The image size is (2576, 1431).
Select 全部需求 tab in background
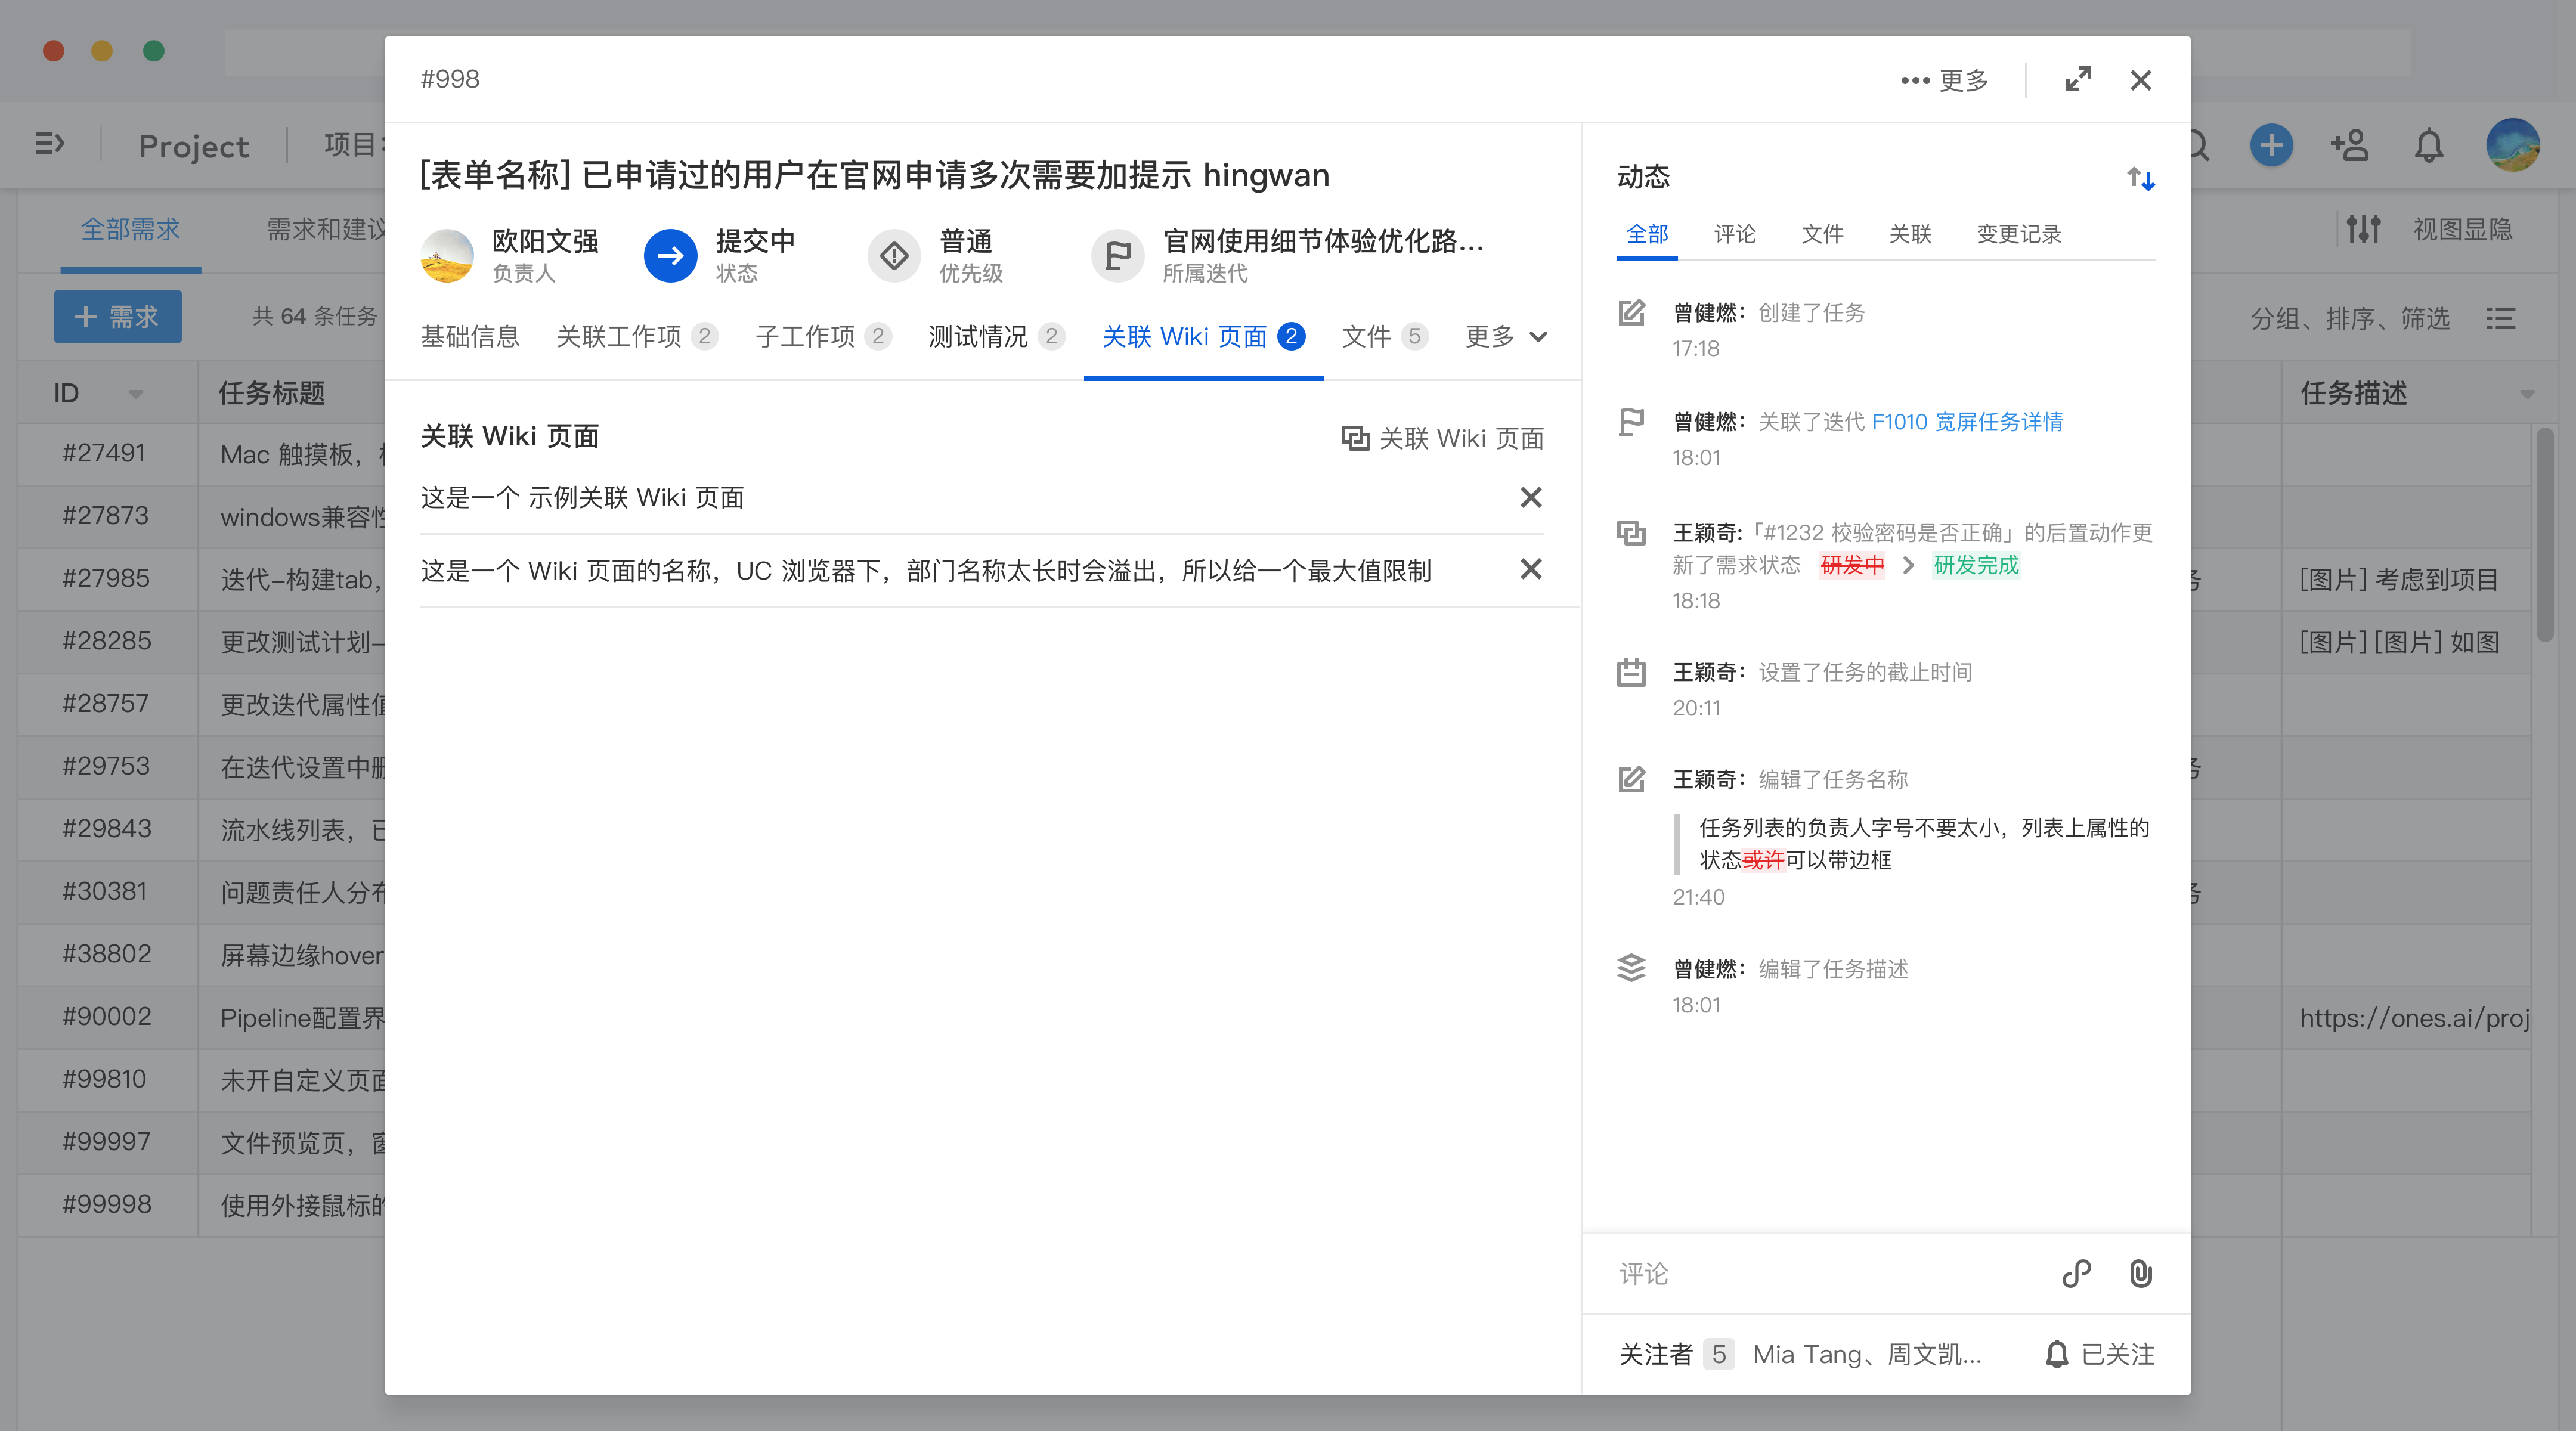(x=130, y=230)
